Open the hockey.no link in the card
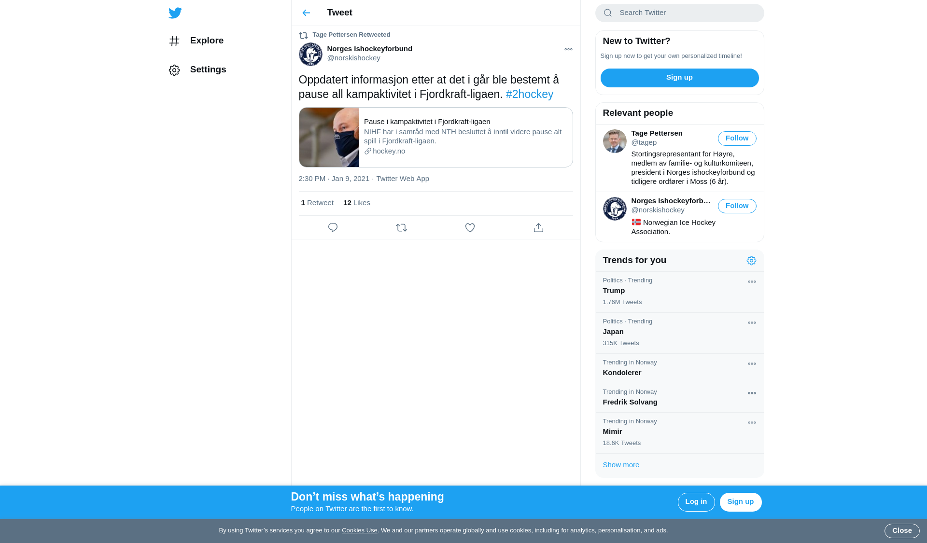927x543 pixels. [385, 151]
